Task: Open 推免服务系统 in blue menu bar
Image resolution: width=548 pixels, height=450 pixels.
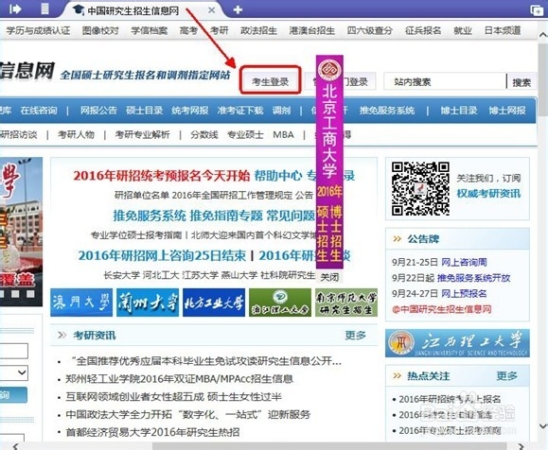Action: [387, 111]
